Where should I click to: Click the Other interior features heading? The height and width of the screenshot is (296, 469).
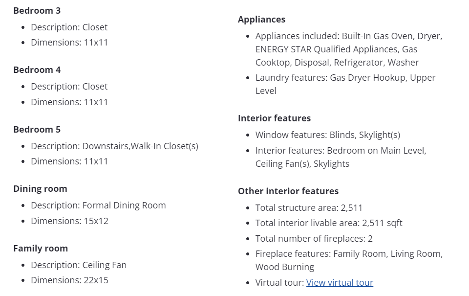click(x=288, y=191)
